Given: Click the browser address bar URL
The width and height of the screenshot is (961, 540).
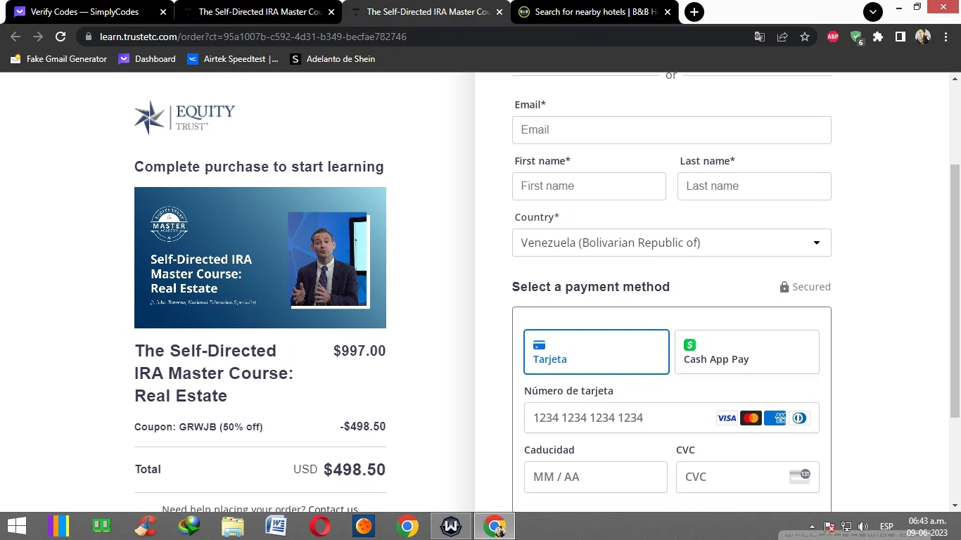Looking at the screenshot, I should [x=253, y=37].
